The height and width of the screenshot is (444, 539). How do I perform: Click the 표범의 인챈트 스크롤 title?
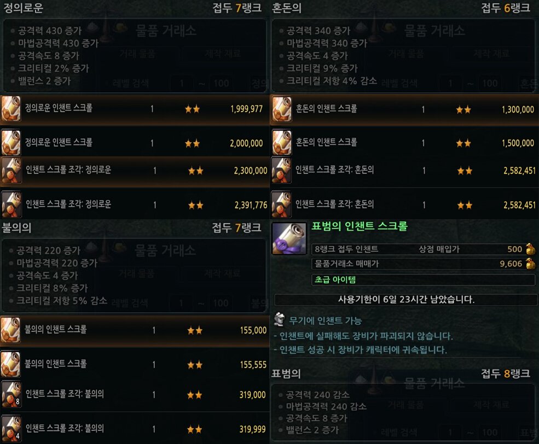coord(359,226)
